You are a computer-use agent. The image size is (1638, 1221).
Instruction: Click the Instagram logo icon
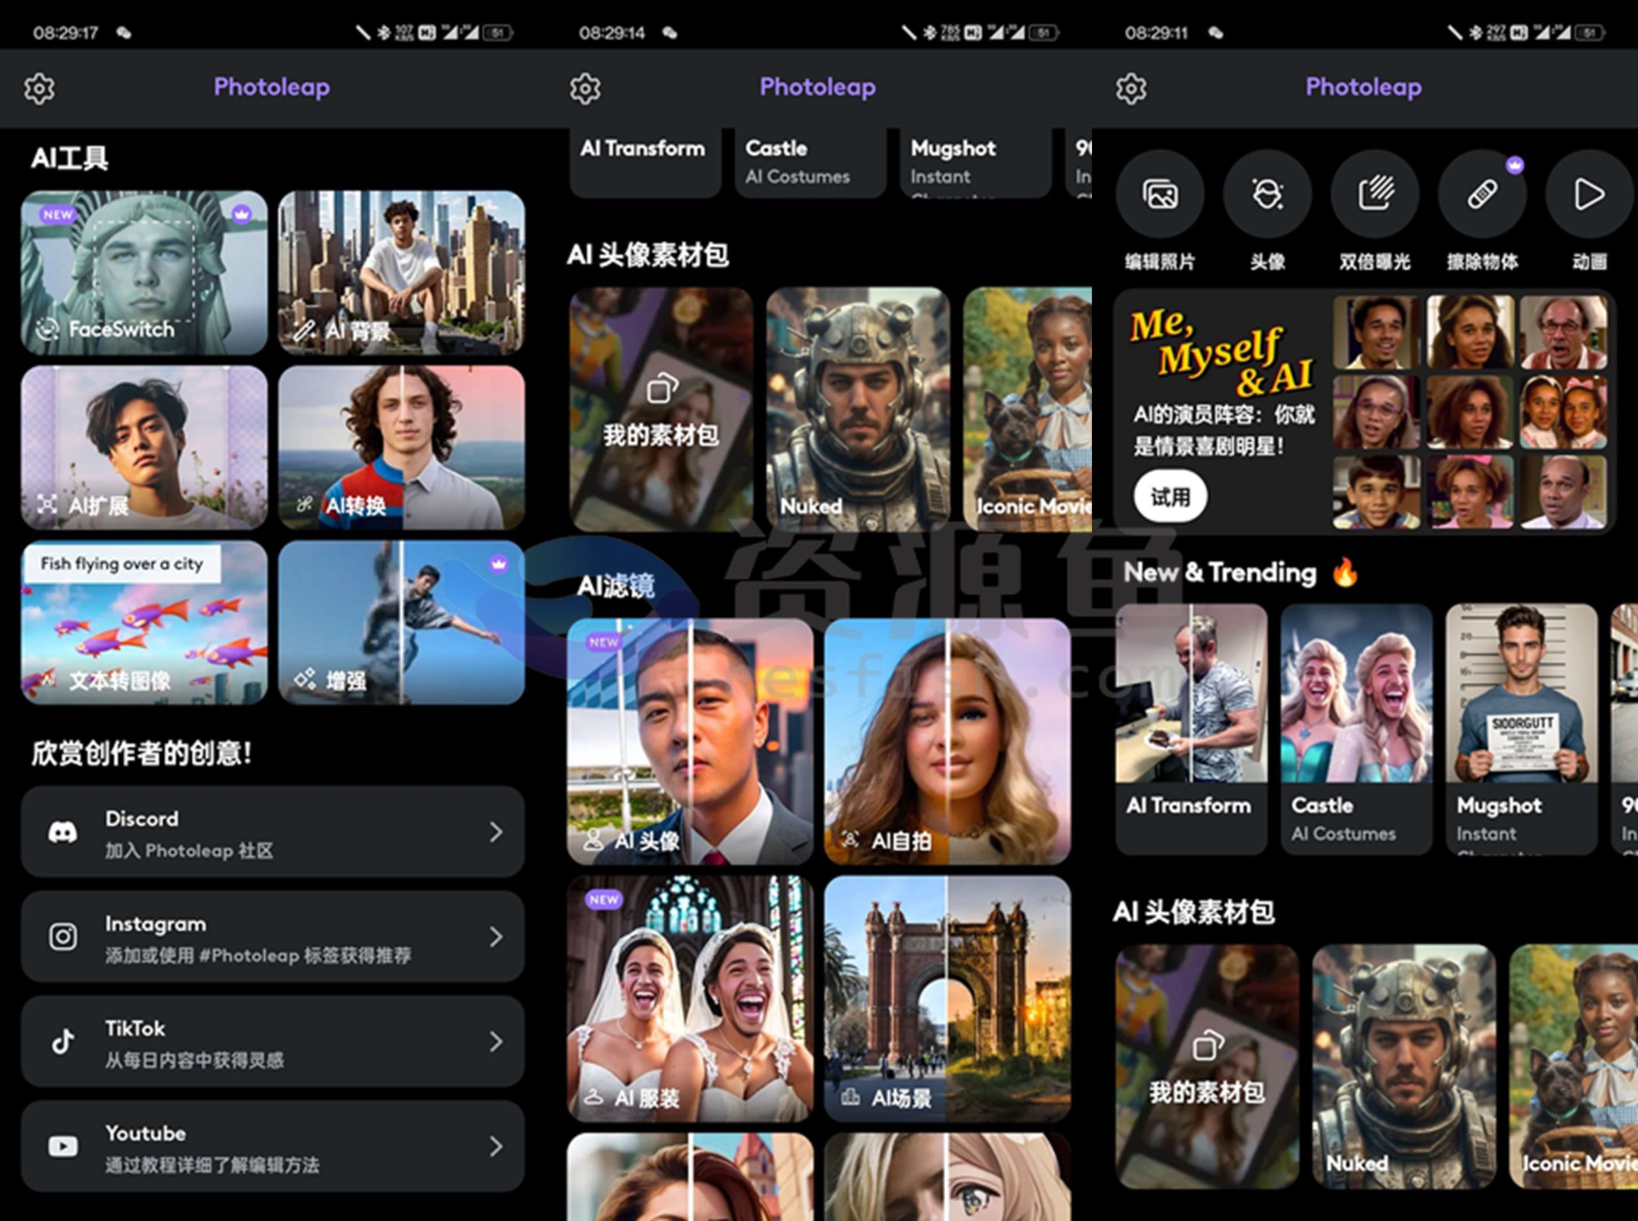63,937
